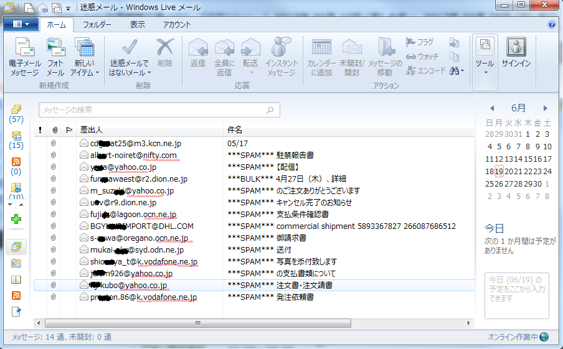
Task: Open the binoculars find dropdown
Action: point(457,71)
